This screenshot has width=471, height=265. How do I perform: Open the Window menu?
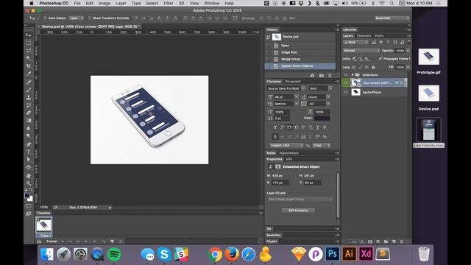(x=212, y=3)
